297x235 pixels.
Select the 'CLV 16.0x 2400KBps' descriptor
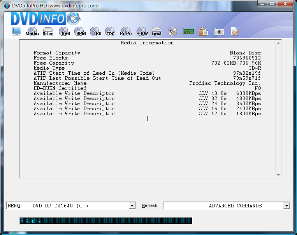(230, 109)
